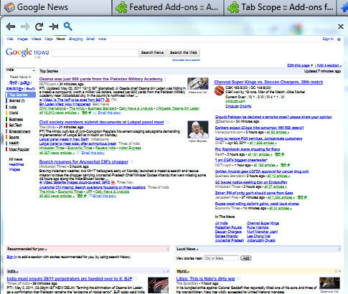Image resolution: width=348 pixels, height=294 pixels.
Task: Click Pune Warriors under In The News
Action: click(x=258, y=227)
